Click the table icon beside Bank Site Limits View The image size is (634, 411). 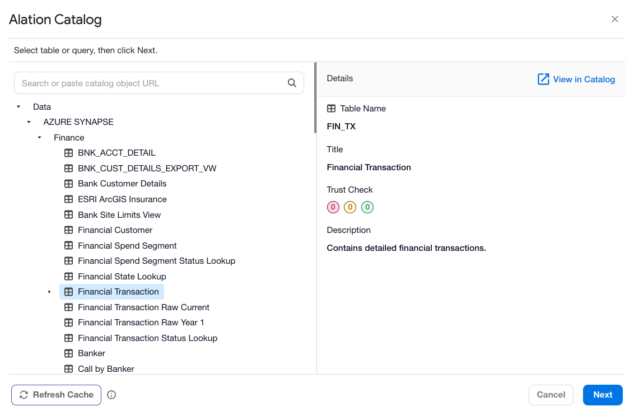click(69, 214)
